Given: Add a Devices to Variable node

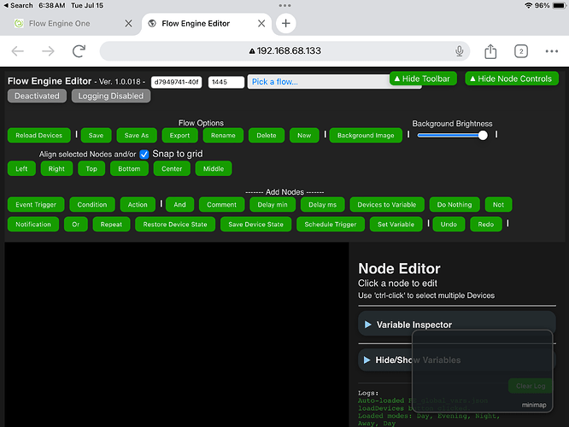Looking at the screenshot, I should (x=387, y=205).
